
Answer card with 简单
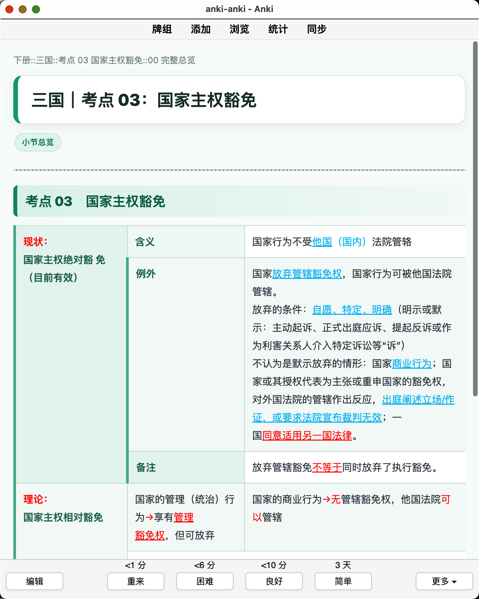343,581
